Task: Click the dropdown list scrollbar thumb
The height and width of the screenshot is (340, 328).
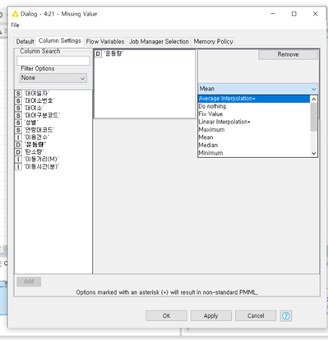Action: [x=314, y=117]
